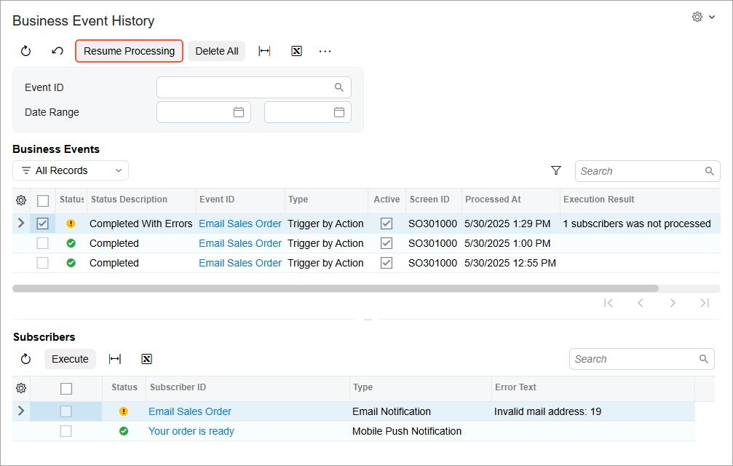Open the customization gear dropdown at top right

(x=703, y=17)
